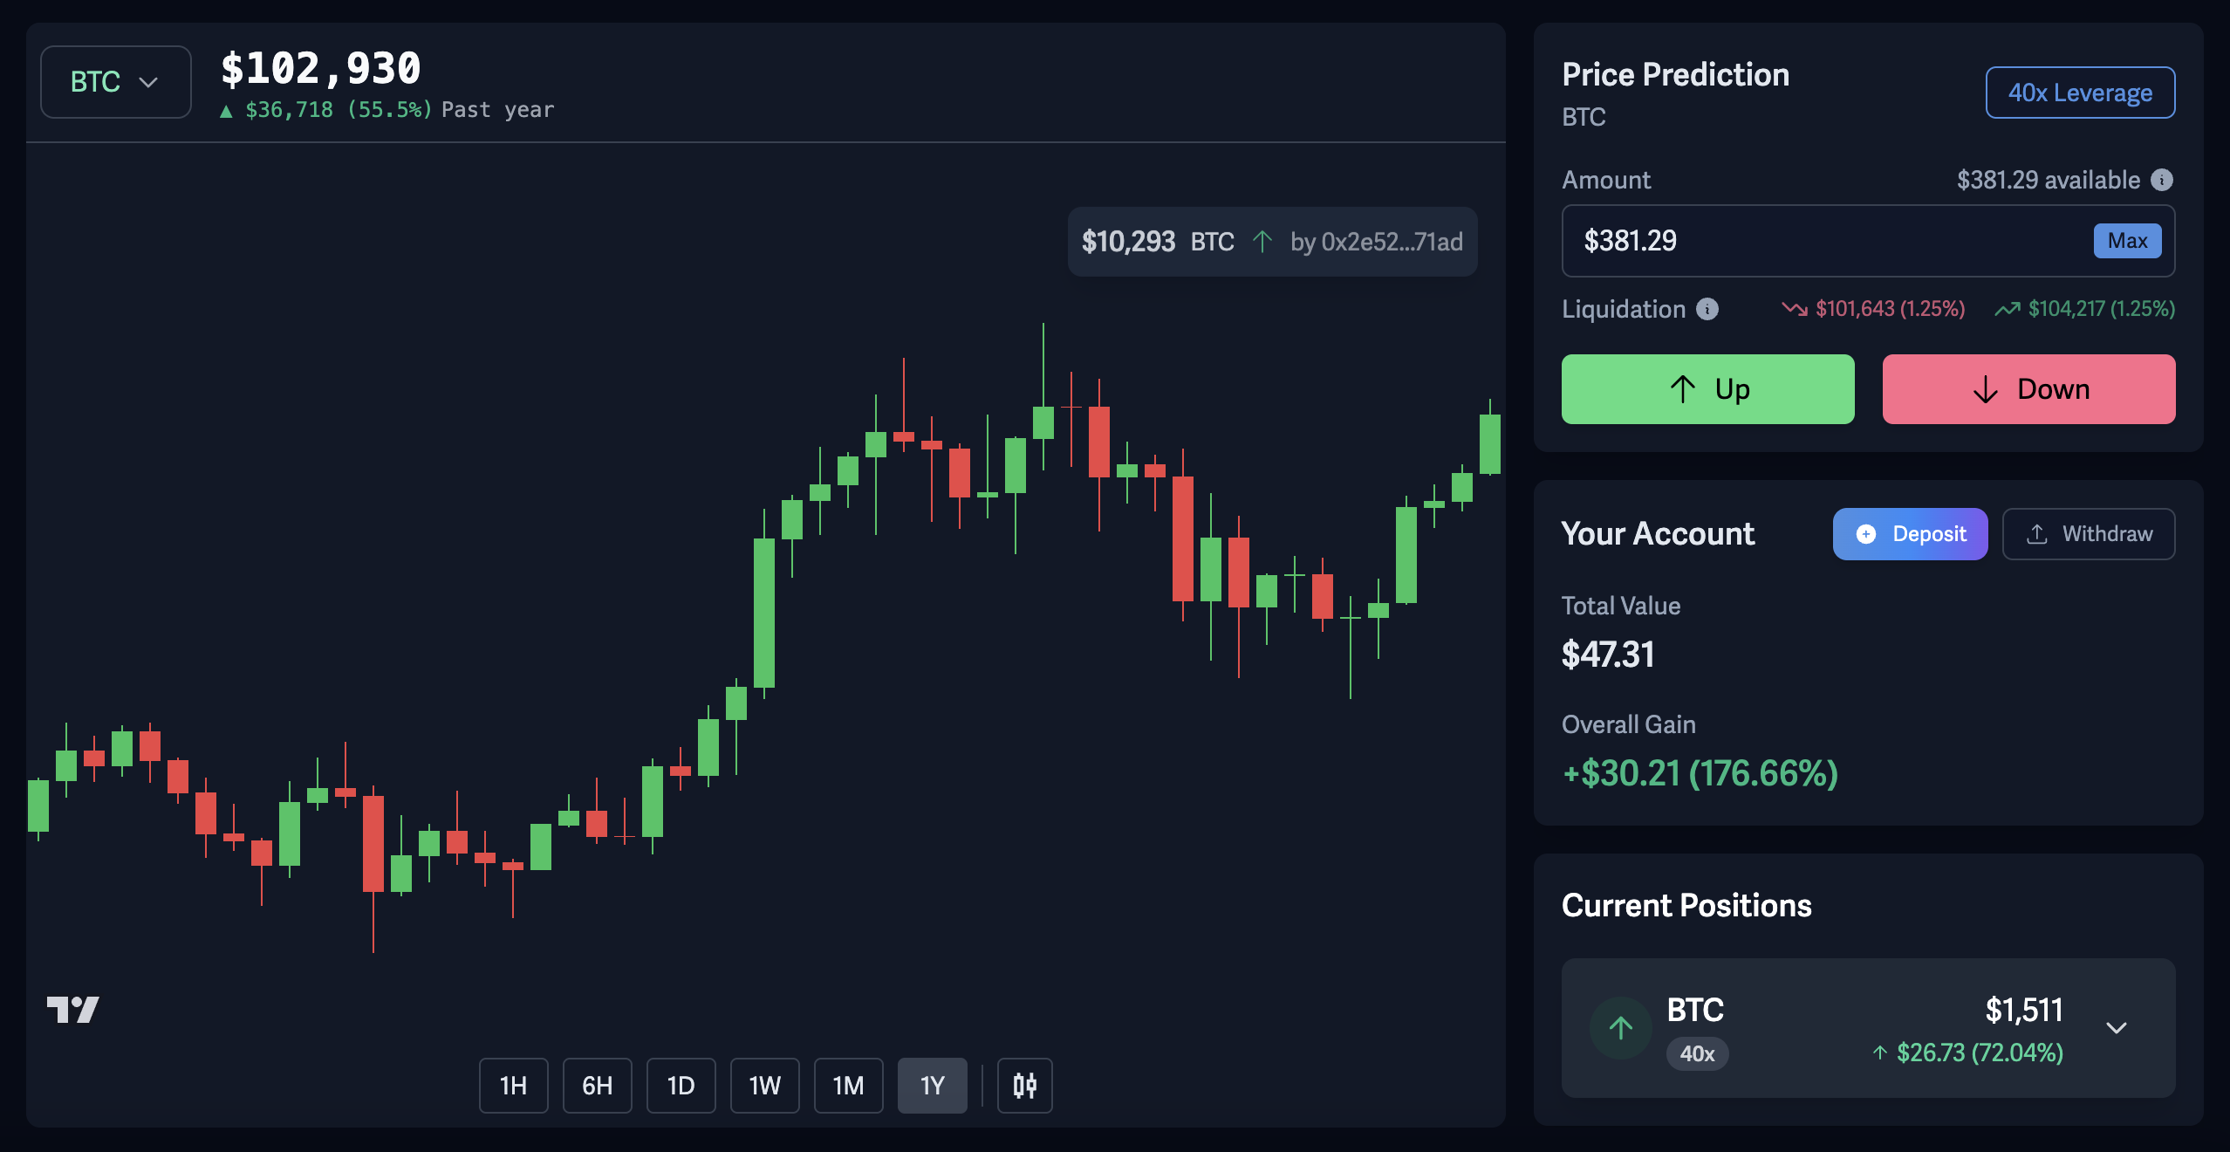The width and height of the screenshot is (2230, 1152).
Task: Open chart type settings via candlestick icon
Action: (1023, 1085)
